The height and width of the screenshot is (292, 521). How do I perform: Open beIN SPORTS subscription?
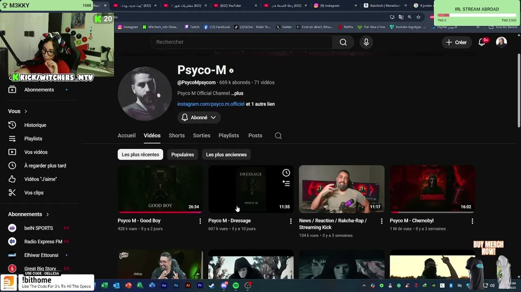(x=39, y=228)
